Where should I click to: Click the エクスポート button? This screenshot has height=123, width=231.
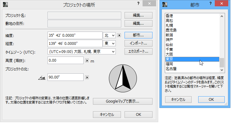click(138, 51)
